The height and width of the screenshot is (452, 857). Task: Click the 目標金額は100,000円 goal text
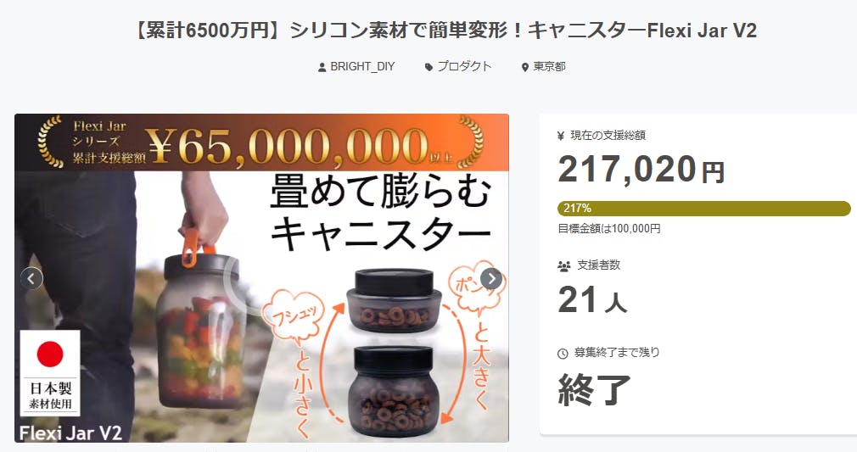coord(609,228)
